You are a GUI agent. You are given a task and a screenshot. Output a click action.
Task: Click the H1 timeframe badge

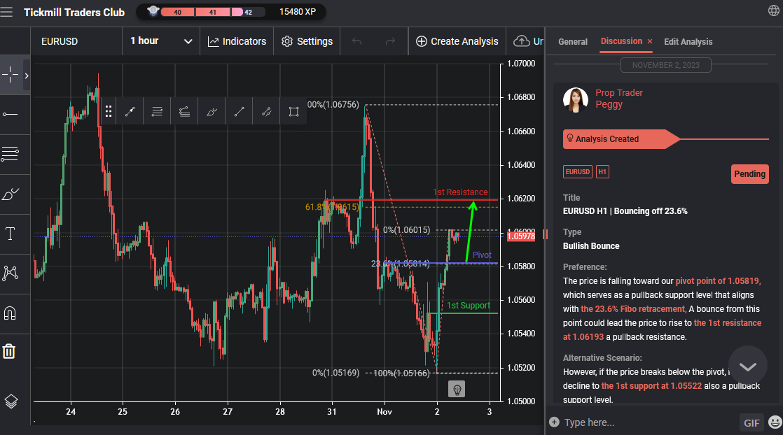(x=602, y=171)
